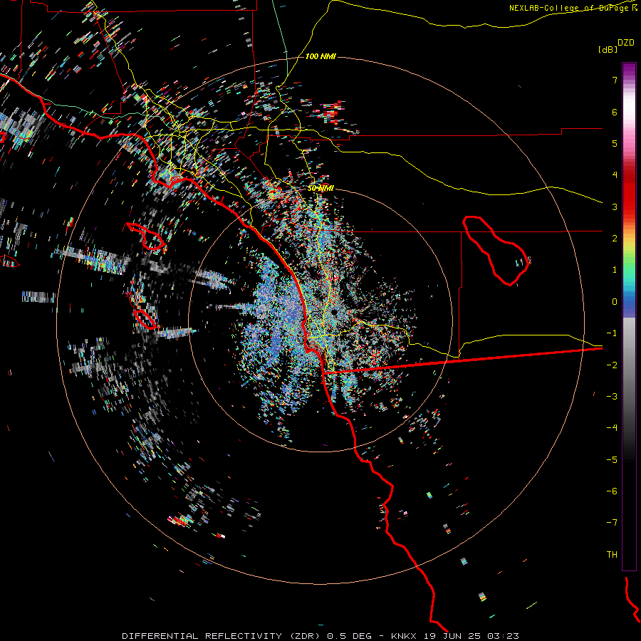Click the -5 tick label on color scale
This screenshot has height=641, width=641.
pos(612,460)
